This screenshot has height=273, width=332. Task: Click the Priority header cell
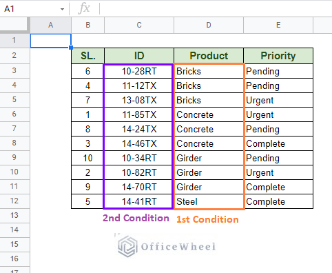click(278, 56)
